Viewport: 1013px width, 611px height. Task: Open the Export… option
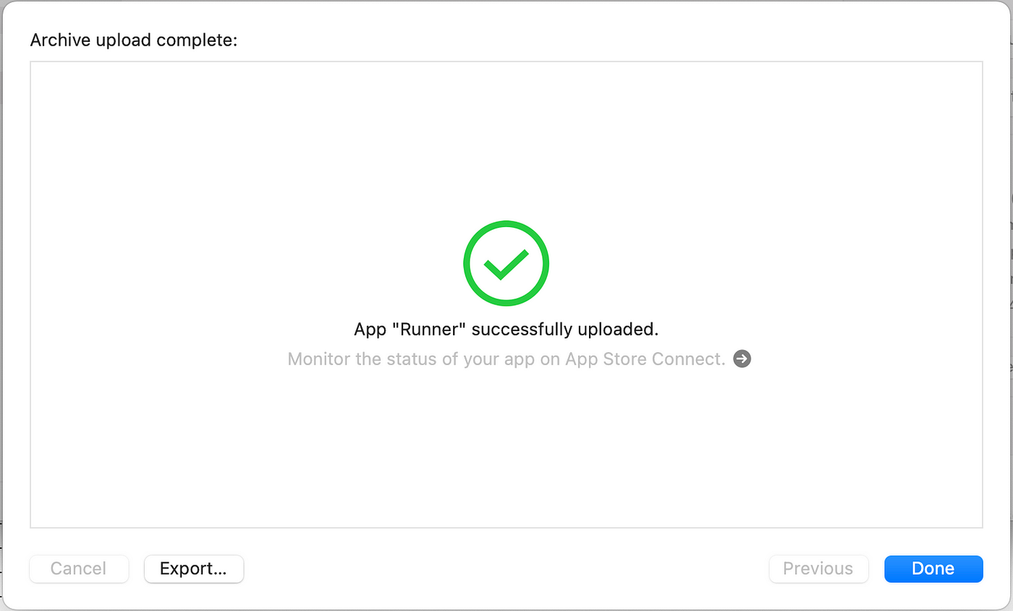[x=194, y=568]
